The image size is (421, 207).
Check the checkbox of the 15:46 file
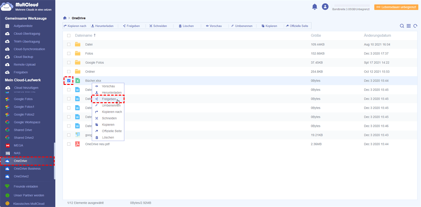point(69,126)
